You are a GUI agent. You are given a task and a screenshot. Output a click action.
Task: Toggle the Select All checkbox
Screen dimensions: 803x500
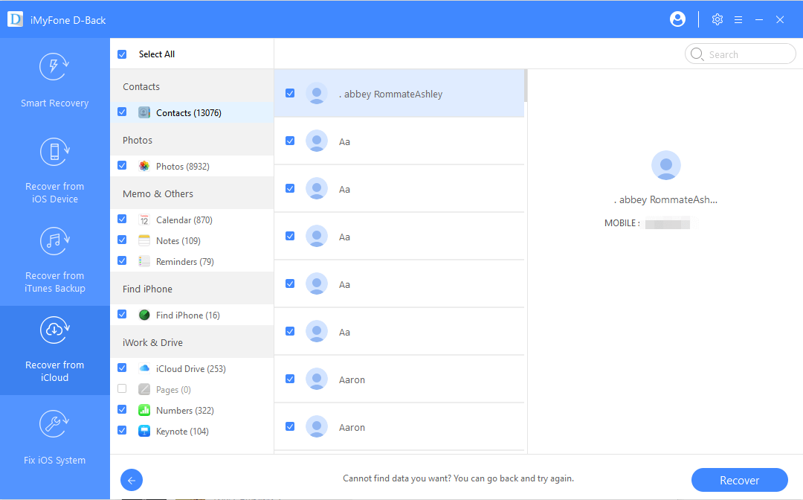(122, 54)
